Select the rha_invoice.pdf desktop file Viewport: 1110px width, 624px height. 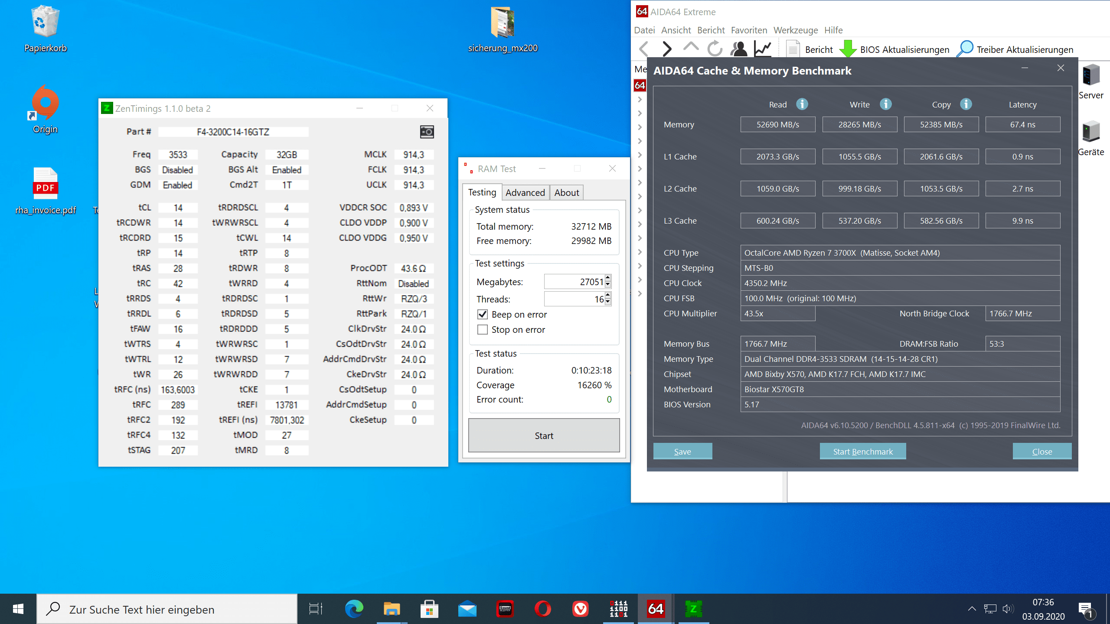[45, 191]
